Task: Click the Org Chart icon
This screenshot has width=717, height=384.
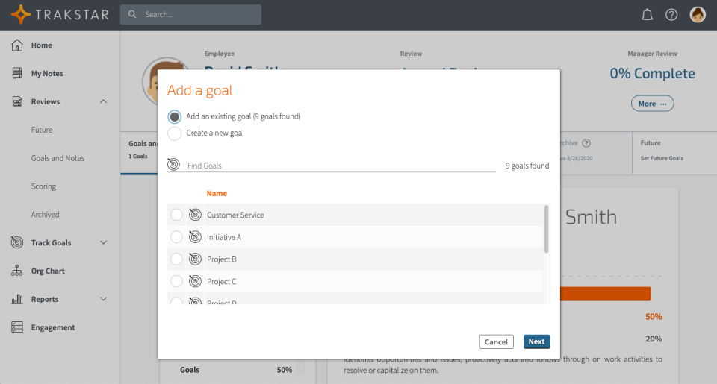Action: tap(17, 271)
